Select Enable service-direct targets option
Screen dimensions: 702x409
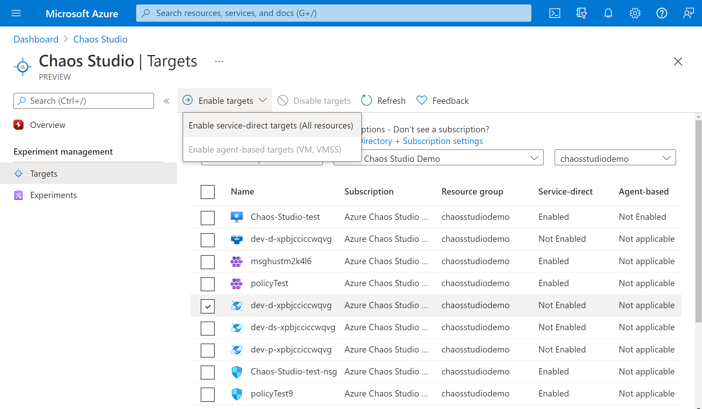pyautogui.click(x=271, y=125)
